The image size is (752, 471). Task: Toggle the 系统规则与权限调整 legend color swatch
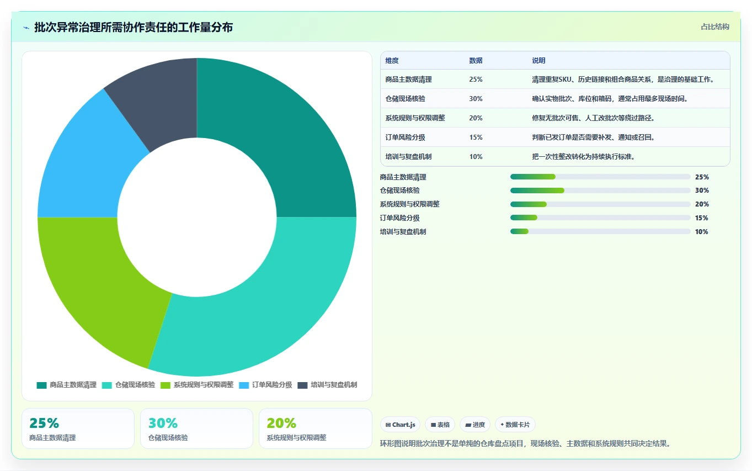(x=166, y=385)
